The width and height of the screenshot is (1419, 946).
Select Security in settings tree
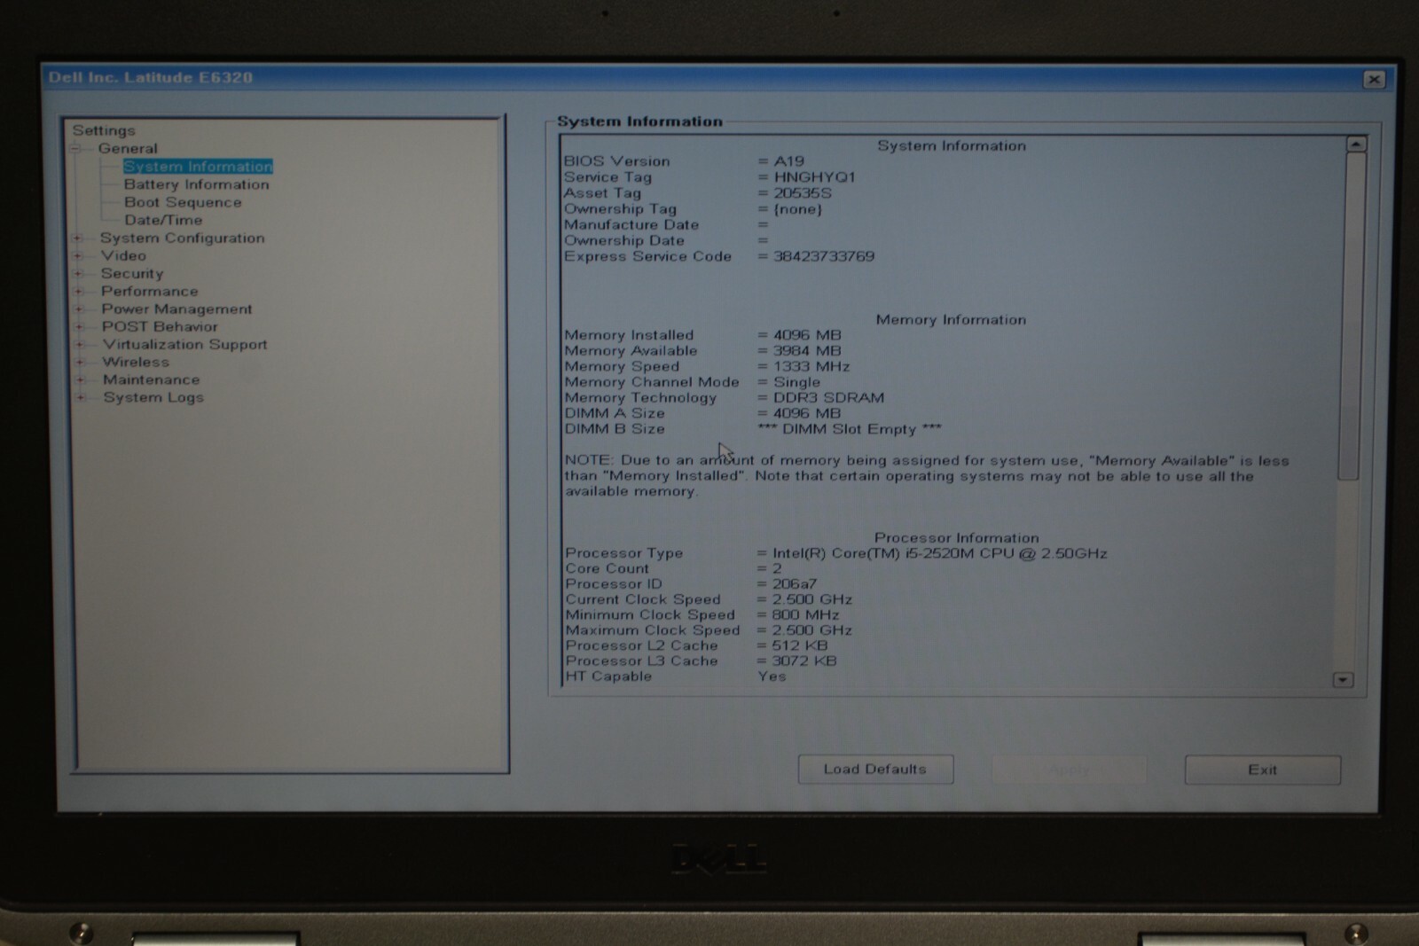(x=132, y=273)
